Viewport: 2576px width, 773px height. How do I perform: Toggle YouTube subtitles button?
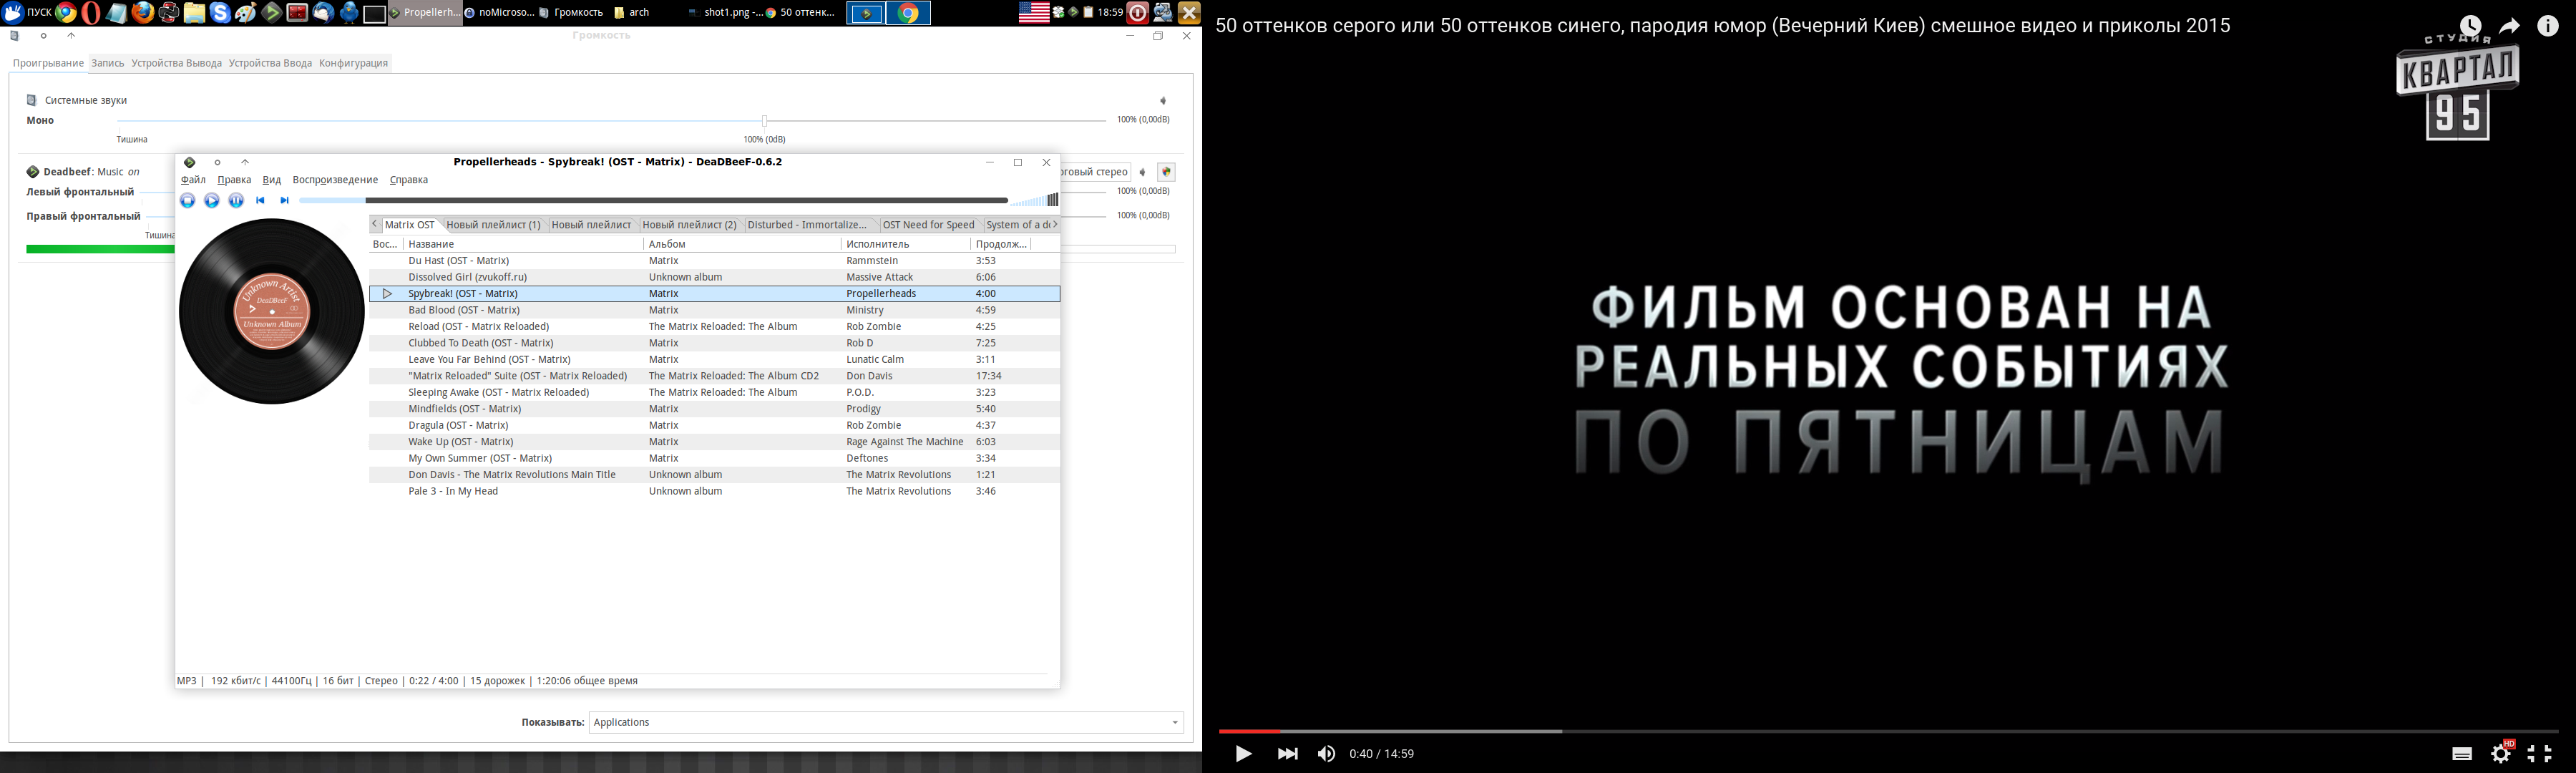point(2462,754)
